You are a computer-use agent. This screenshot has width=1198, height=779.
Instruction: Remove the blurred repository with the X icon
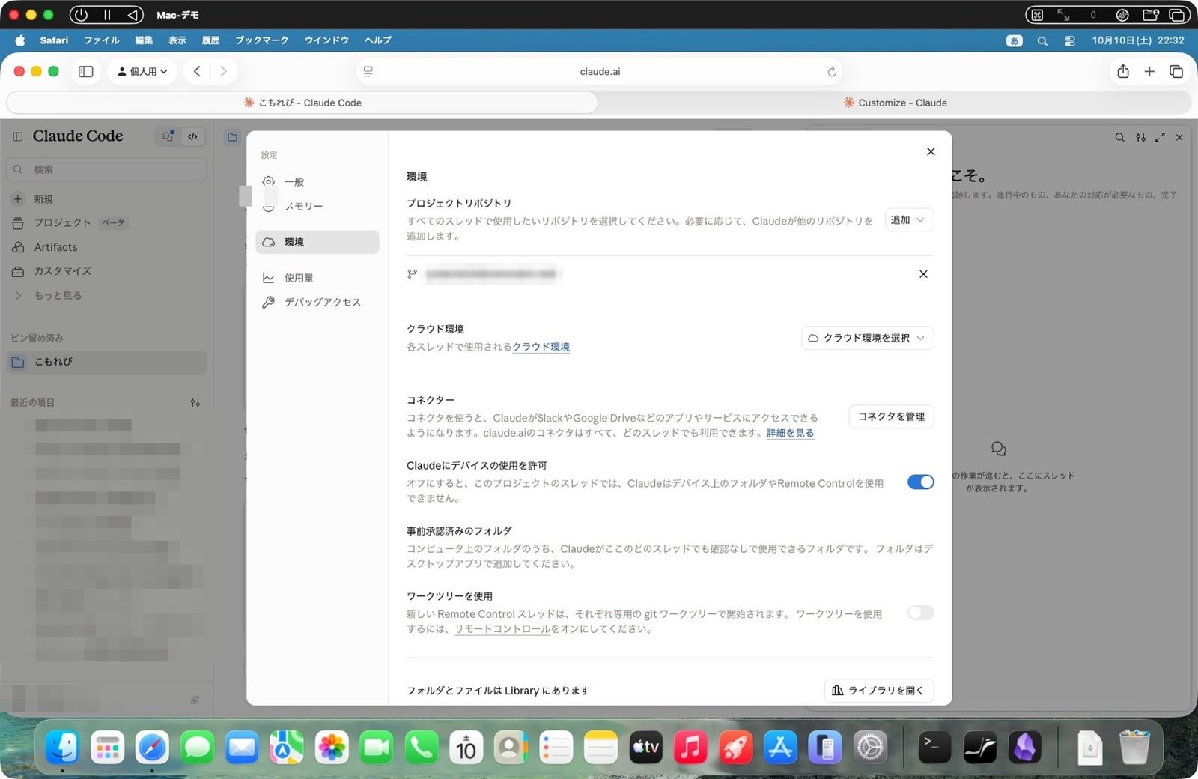[923, 274]
